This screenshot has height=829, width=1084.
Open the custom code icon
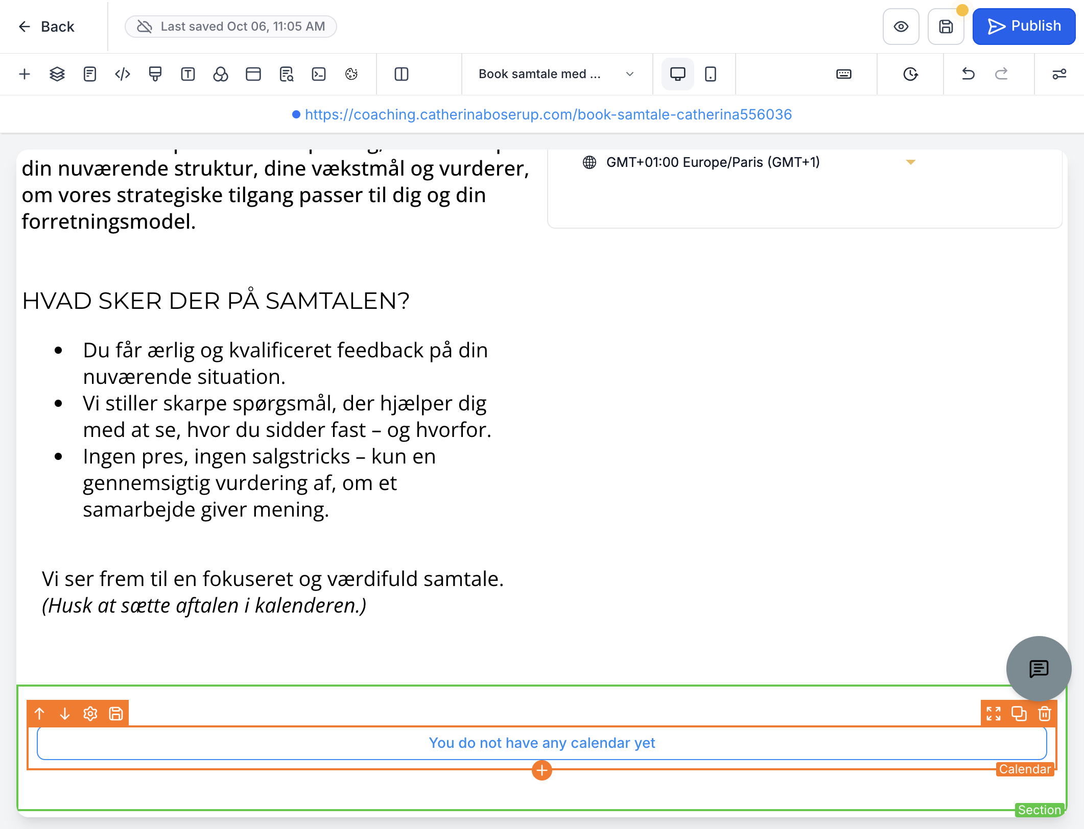123,74
